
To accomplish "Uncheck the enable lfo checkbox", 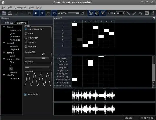I will point(25,94).
